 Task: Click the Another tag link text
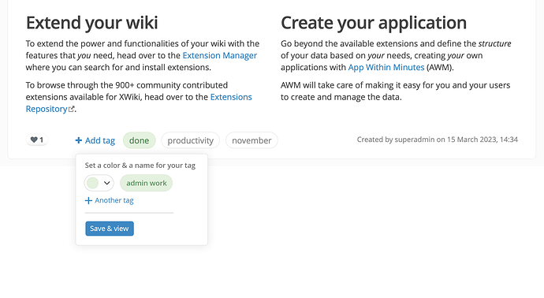coord(114,200)
